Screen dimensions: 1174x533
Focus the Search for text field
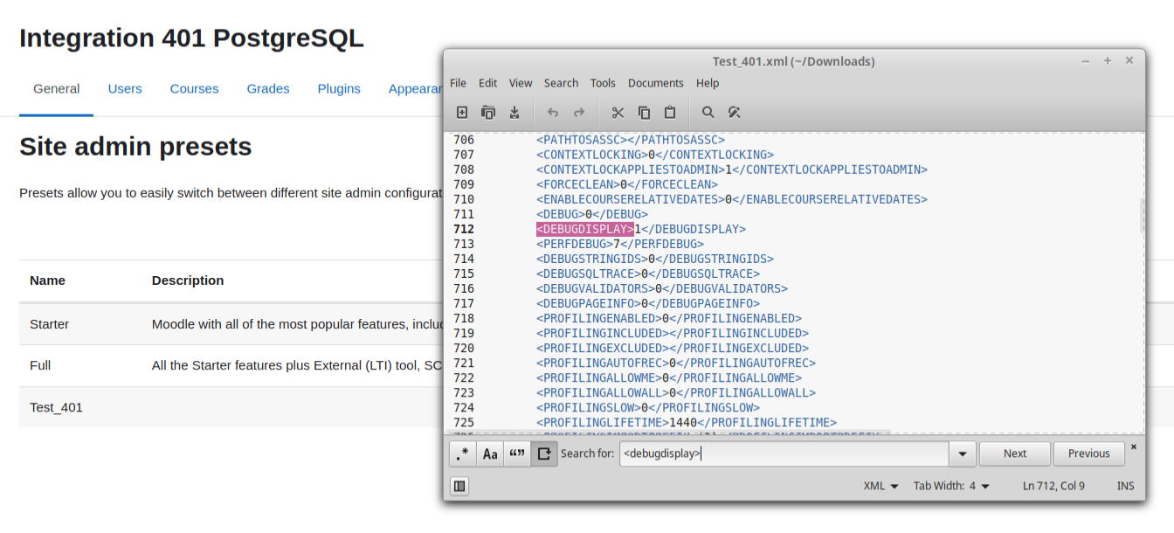pos(784,453)
